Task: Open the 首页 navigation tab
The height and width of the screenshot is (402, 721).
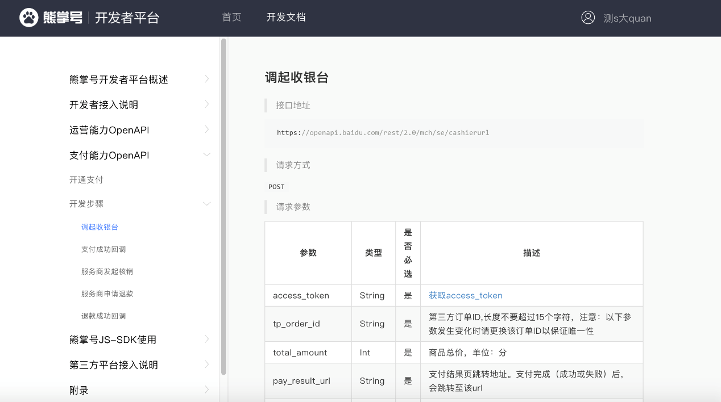Action: coord(231,18)
